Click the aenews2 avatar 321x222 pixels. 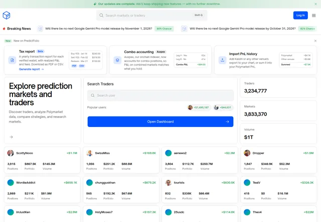pyautogui.click(x=169, y=153)
